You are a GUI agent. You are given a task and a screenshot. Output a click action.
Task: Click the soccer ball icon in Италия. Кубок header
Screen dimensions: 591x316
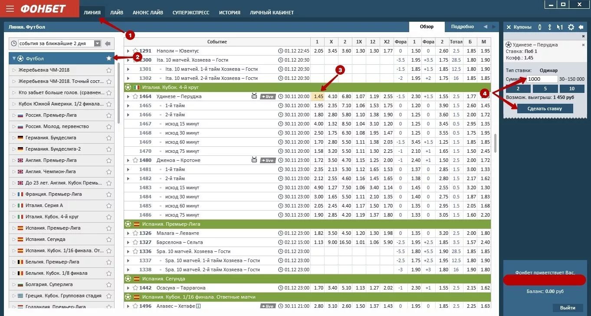click(x=128, y=87)
